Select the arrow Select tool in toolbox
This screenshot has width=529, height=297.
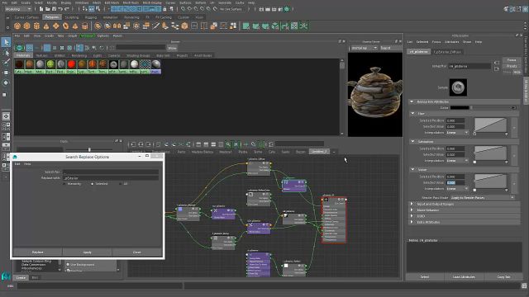(x=6, y=42)
